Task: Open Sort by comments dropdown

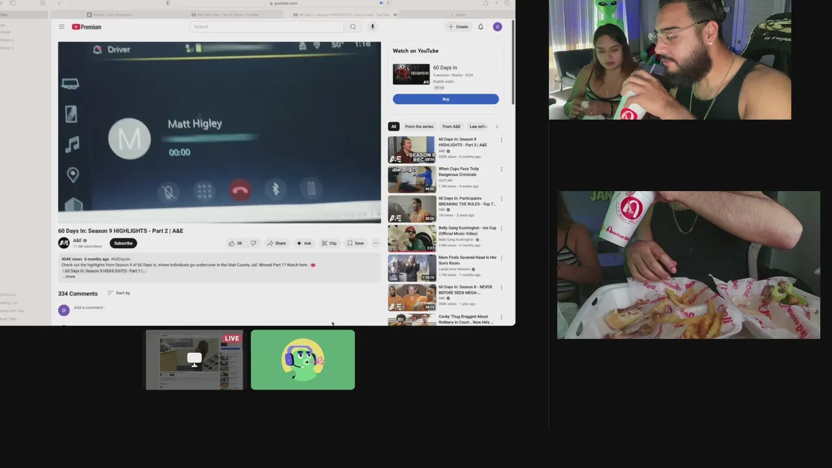Action: tap(119, 293)
